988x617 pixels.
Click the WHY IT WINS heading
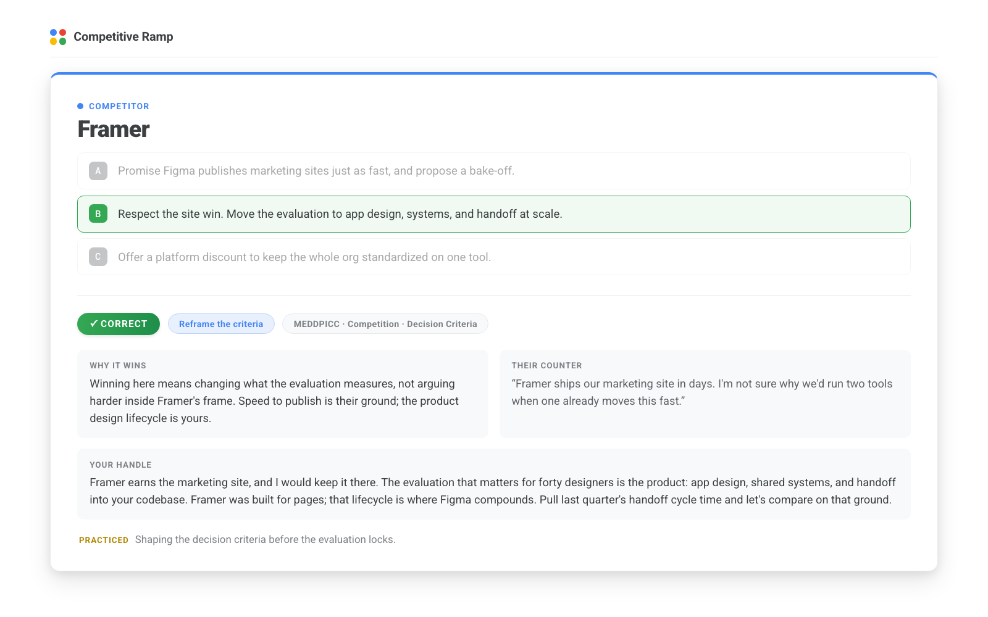click(118, 366)
